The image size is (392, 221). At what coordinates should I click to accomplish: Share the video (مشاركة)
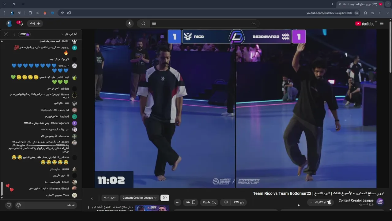coord(209,202)
